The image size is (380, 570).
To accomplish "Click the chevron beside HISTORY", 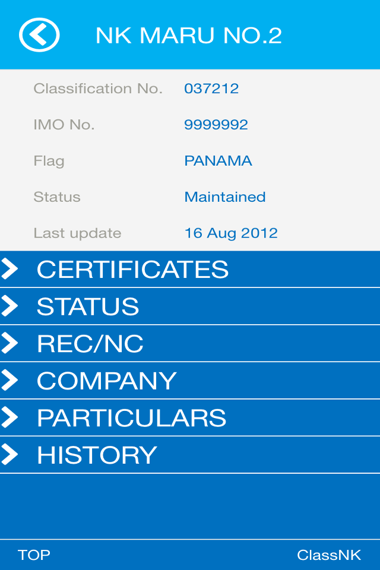I will (x=9, y=455).
